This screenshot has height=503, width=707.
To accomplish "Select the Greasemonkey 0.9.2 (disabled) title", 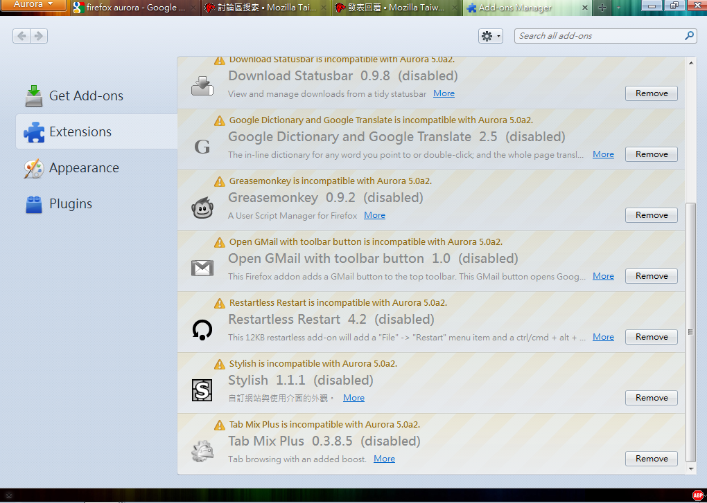I will click(x=326, y=197).
